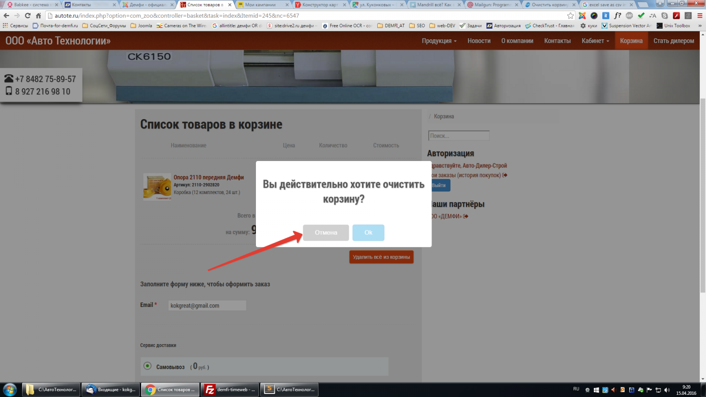Screen dimensions: 706x397
Task: Expand the Кабинет dropdown menu
Action: pyautogui.click(x=595, y=41)
